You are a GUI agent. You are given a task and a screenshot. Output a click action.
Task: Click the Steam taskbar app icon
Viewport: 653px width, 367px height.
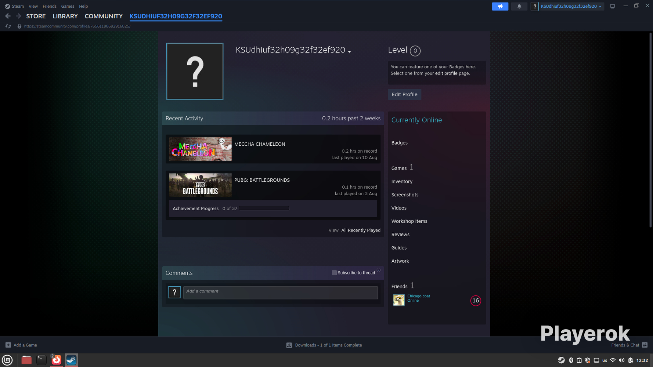(71, 360)
